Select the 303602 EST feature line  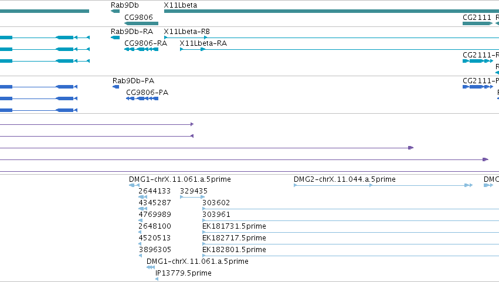click(351, 209)
